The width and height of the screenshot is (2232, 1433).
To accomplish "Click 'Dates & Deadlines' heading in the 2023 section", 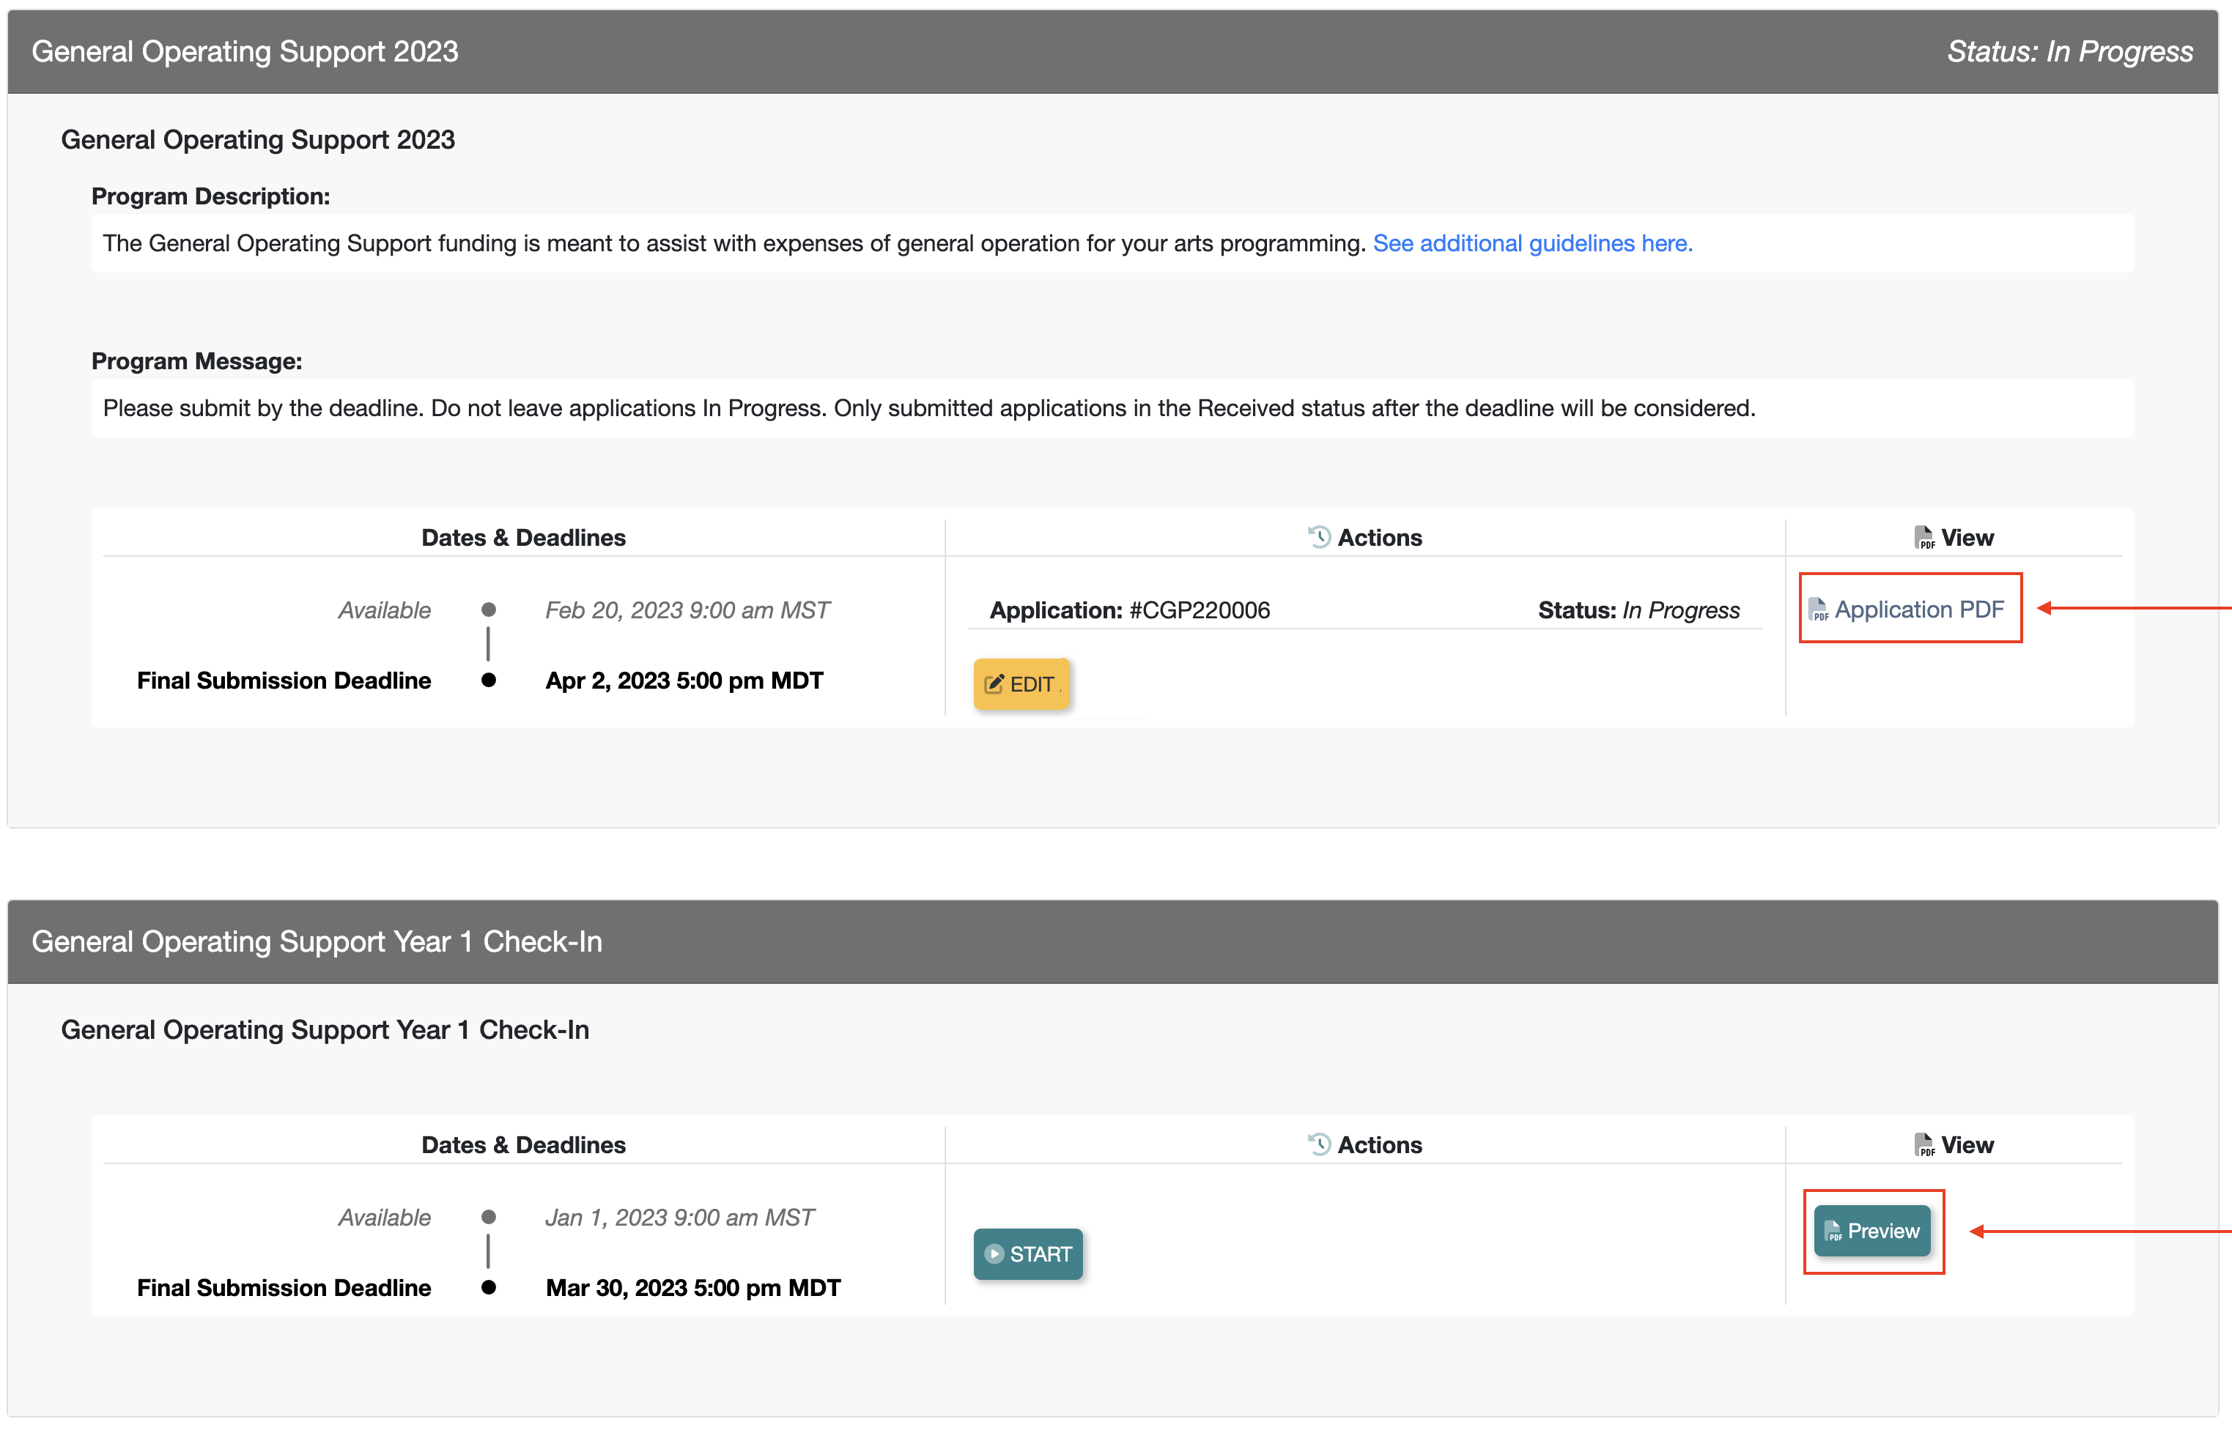I will pyautogui.click(x=523, y=538).
